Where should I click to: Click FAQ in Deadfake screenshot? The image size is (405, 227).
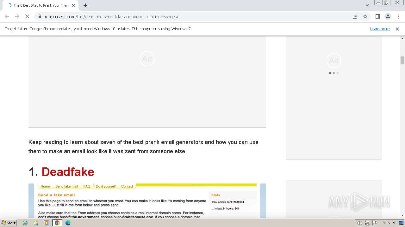[87, 186]
